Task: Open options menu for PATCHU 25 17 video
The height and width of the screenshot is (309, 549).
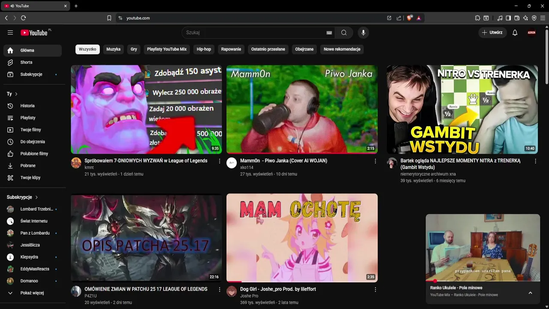Action: 220,289
